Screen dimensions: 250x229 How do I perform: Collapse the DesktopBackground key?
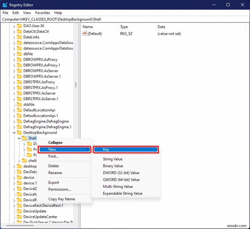pyautogui.click(x=14, y=132)
